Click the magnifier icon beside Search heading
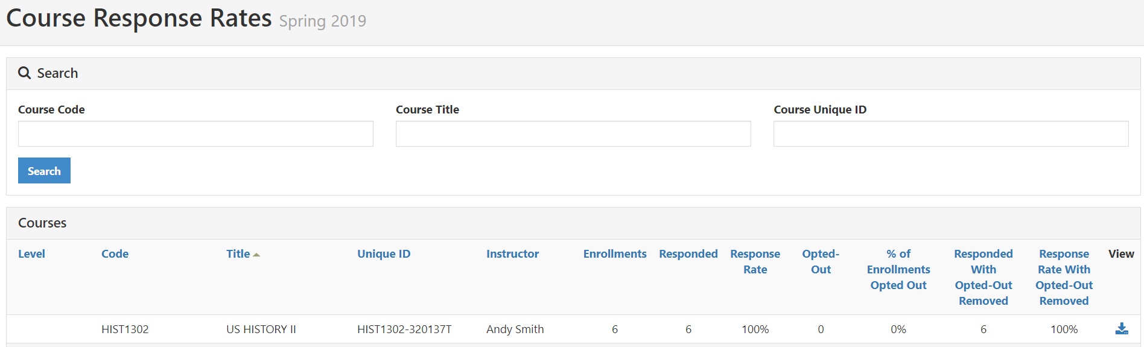1144x347 pixels. pyautogui.click(x=25, y=73)
